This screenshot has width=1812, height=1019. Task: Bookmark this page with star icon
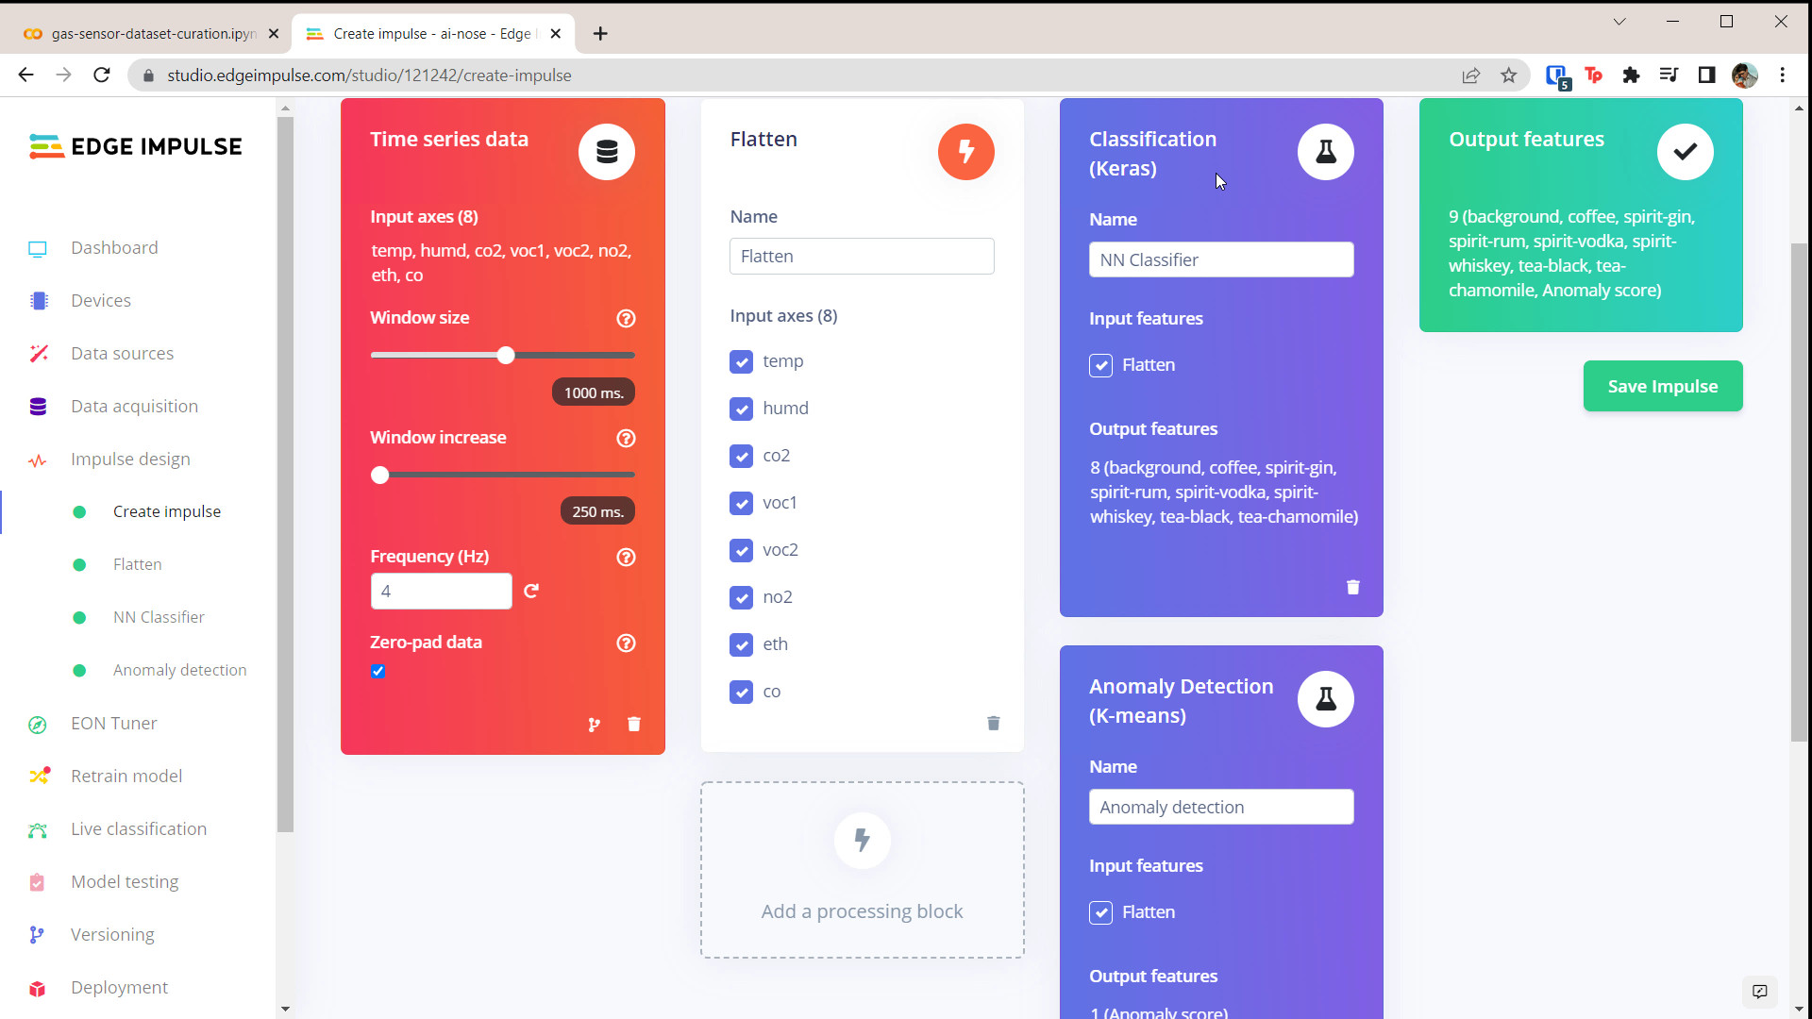point(1509,75)
